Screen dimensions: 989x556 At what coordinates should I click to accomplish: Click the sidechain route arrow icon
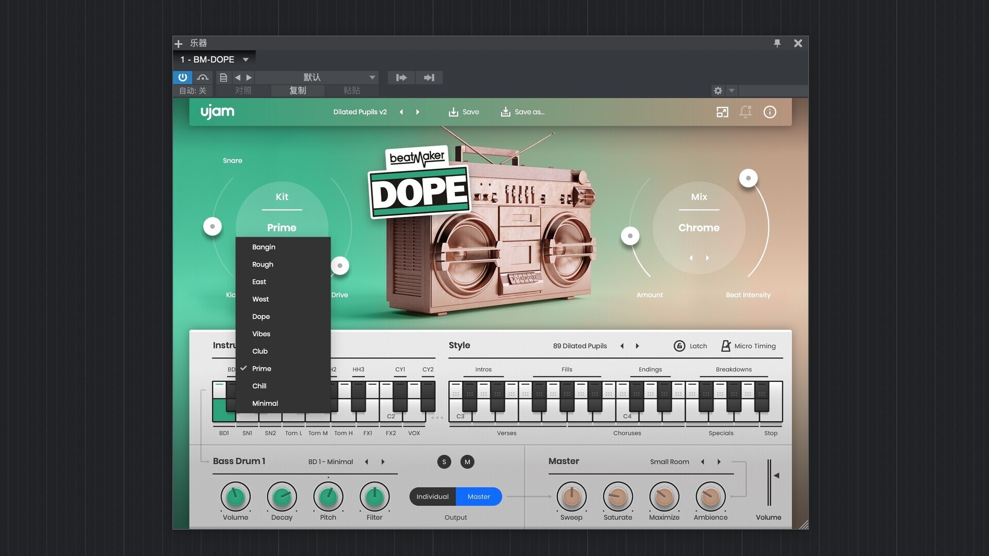(401, 77)
